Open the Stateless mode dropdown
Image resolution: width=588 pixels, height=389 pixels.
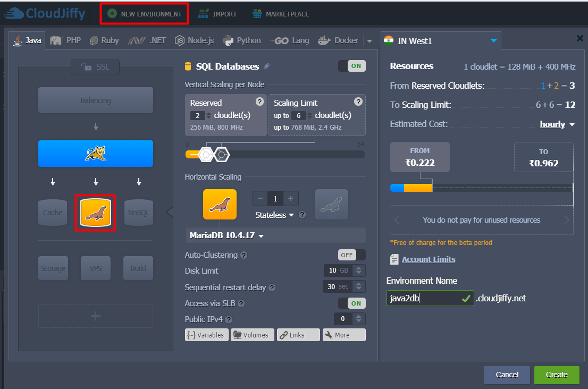(x=274, y=215)
